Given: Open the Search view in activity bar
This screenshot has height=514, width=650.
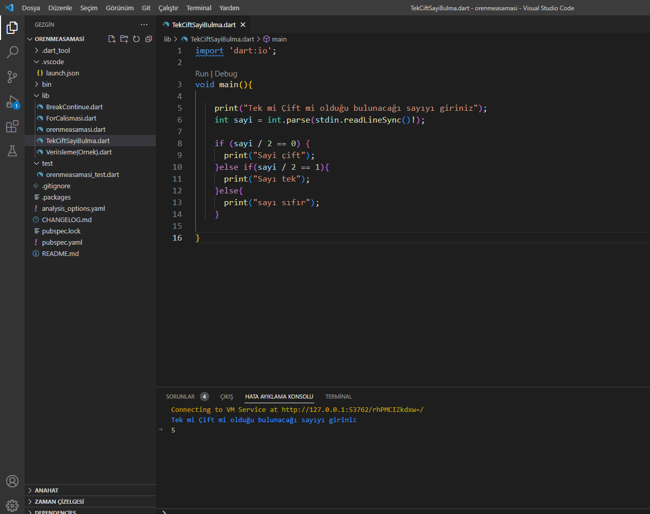Looking at the screenshot, I should [x=12, y=52].
